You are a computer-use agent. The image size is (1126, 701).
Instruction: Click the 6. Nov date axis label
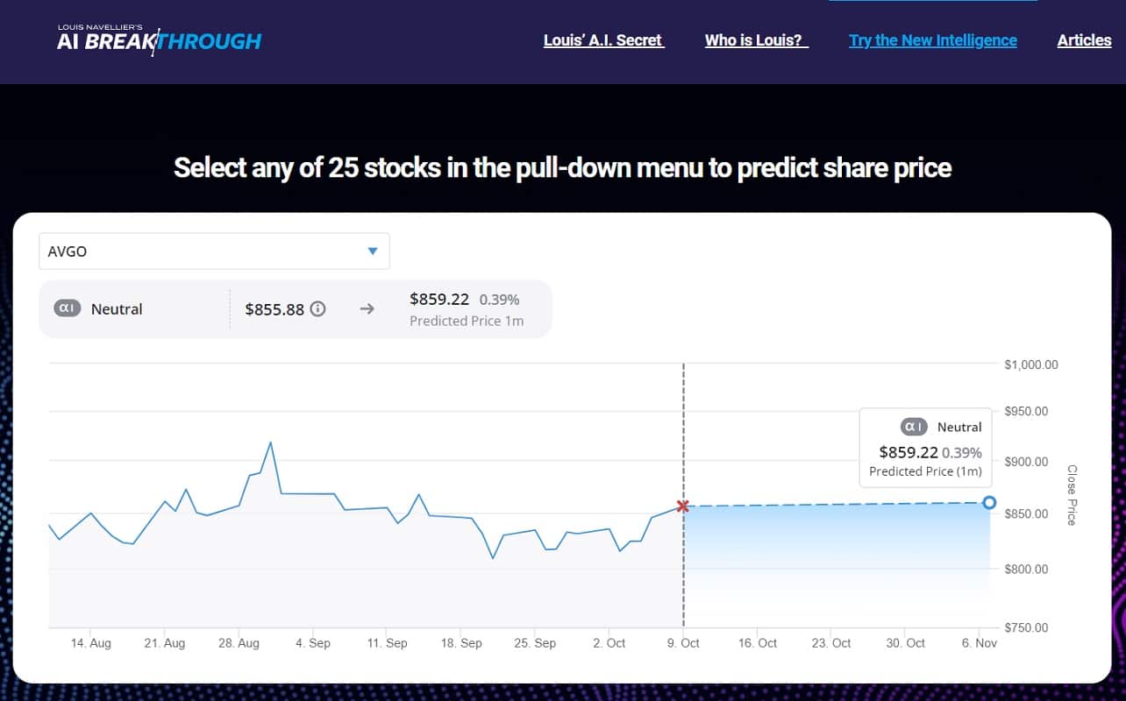pos(979,643)
